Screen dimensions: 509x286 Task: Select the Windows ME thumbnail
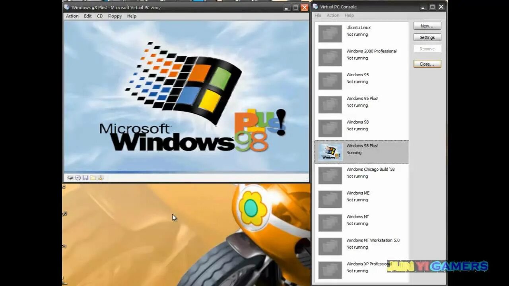(330, 199)
